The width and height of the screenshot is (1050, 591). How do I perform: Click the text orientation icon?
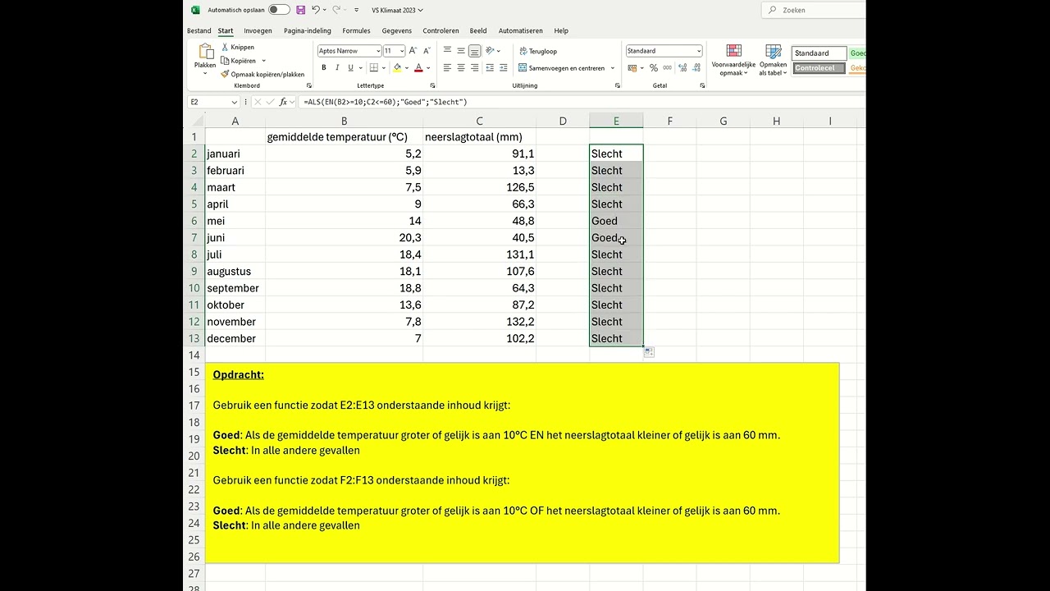coord(490,51)
